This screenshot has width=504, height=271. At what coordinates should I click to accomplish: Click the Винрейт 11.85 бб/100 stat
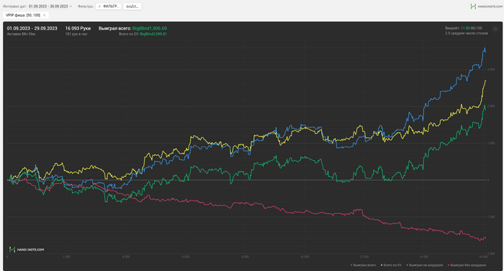pos(464,28)
